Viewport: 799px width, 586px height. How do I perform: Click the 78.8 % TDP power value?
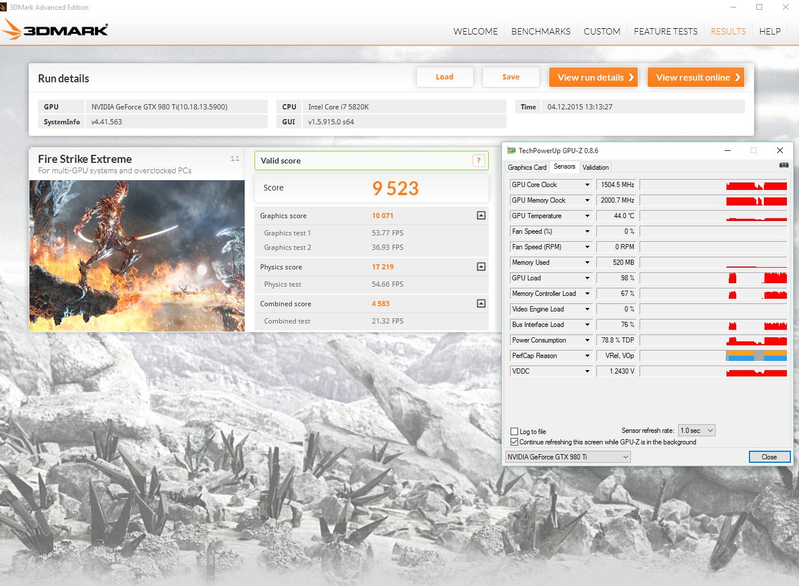617,340
